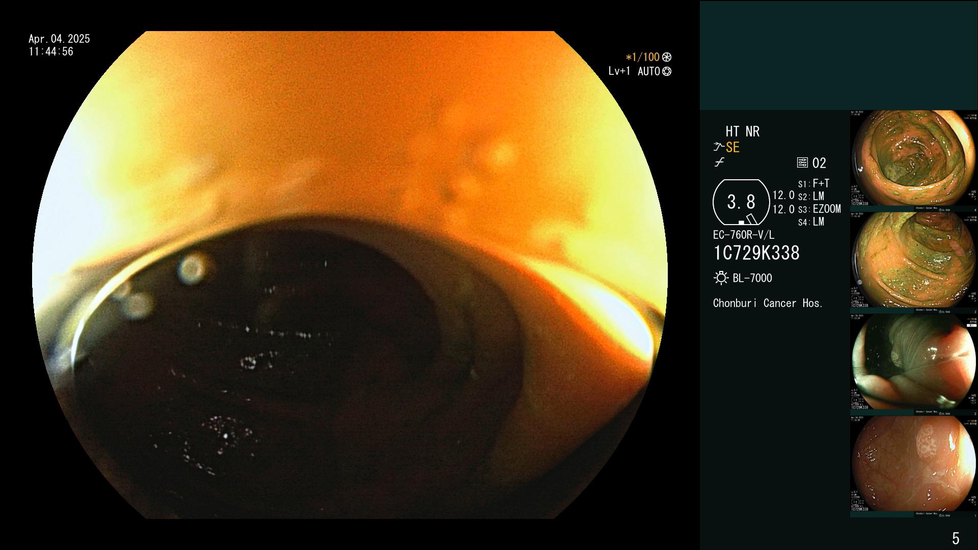The width and height of the screenshot is (978, 550).
Task: Click the Lv+1 brightness level text
Action: click(619, 72)
